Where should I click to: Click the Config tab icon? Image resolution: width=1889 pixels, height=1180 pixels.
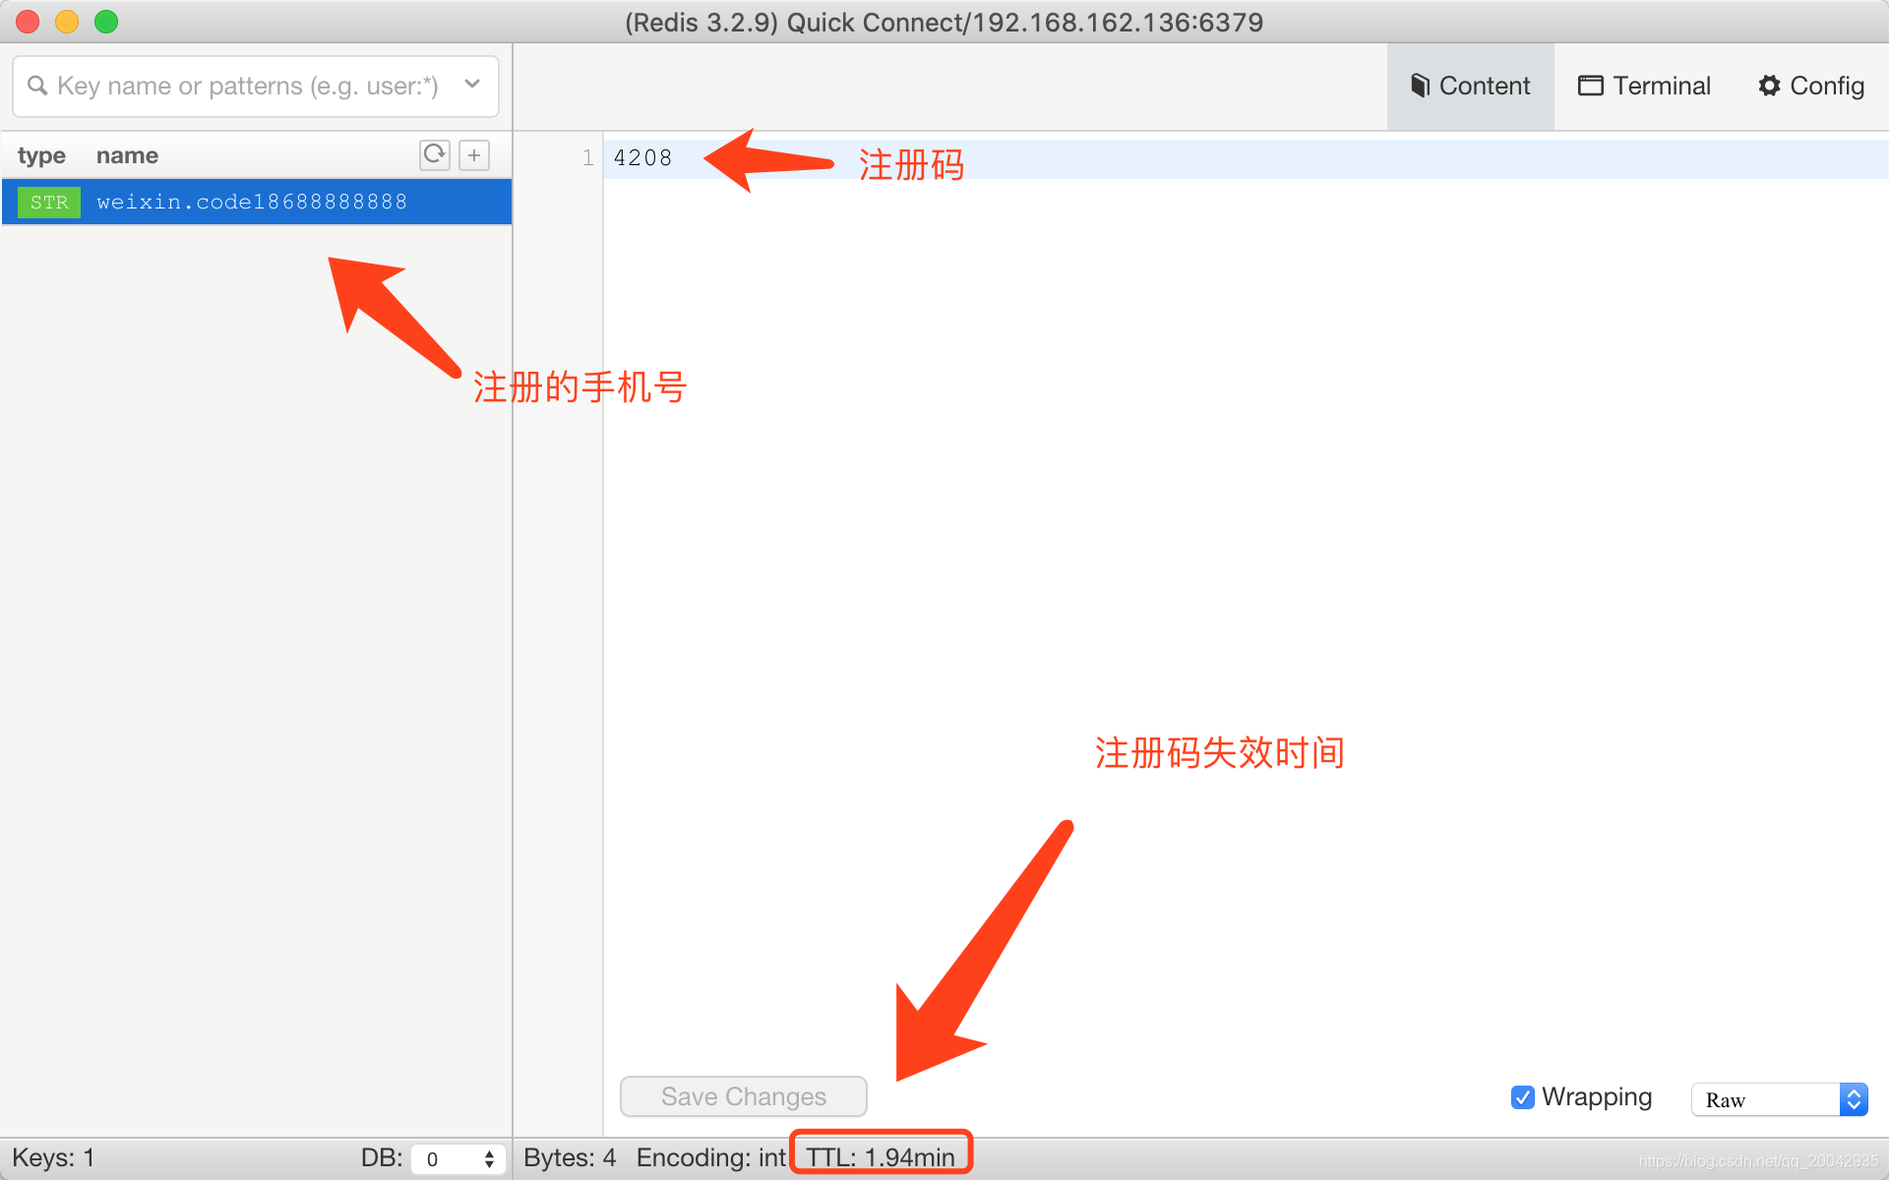pyautogui.click(x=1767, y=85)
